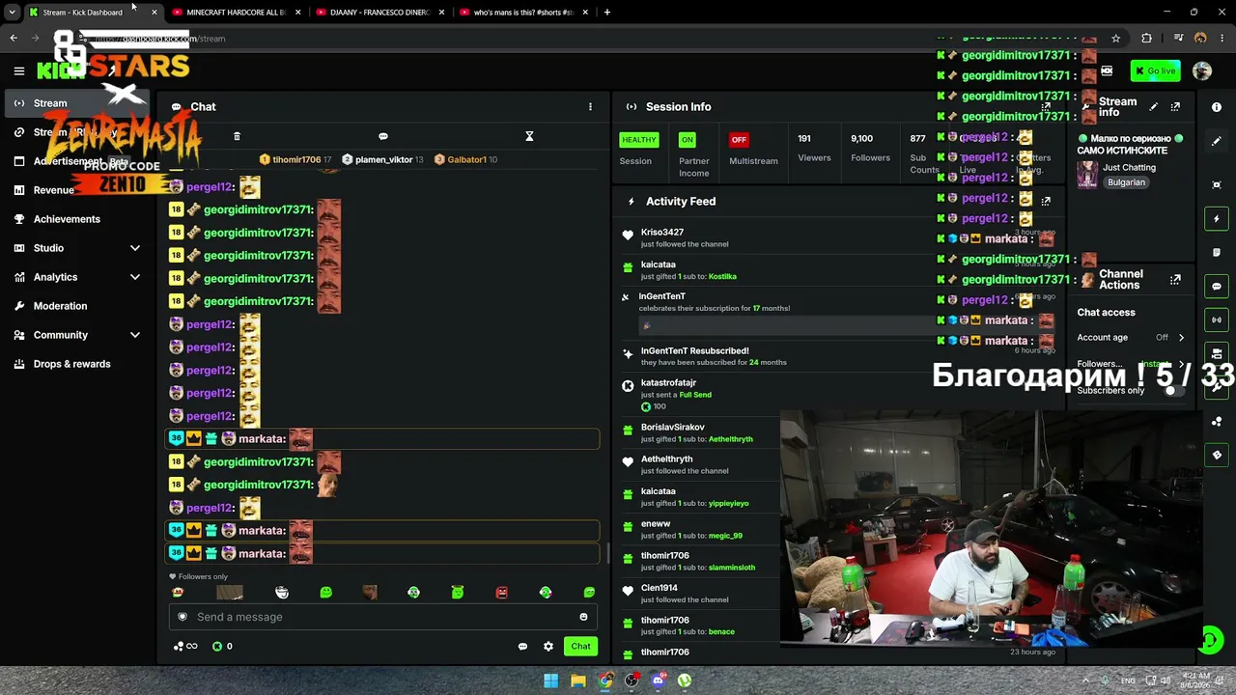Screen dimensions: 1236x695
Task: Click the Send a message input field
Action: (x=383, y=617)
